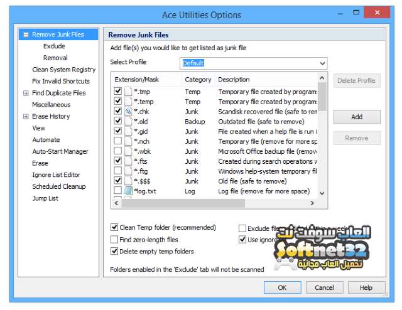Select Fix Invalid Shortcuts options

(61, 81)
